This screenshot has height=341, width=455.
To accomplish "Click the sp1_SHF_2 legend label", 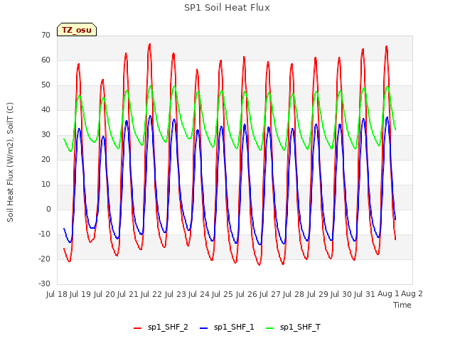I will tap(168, 327).
